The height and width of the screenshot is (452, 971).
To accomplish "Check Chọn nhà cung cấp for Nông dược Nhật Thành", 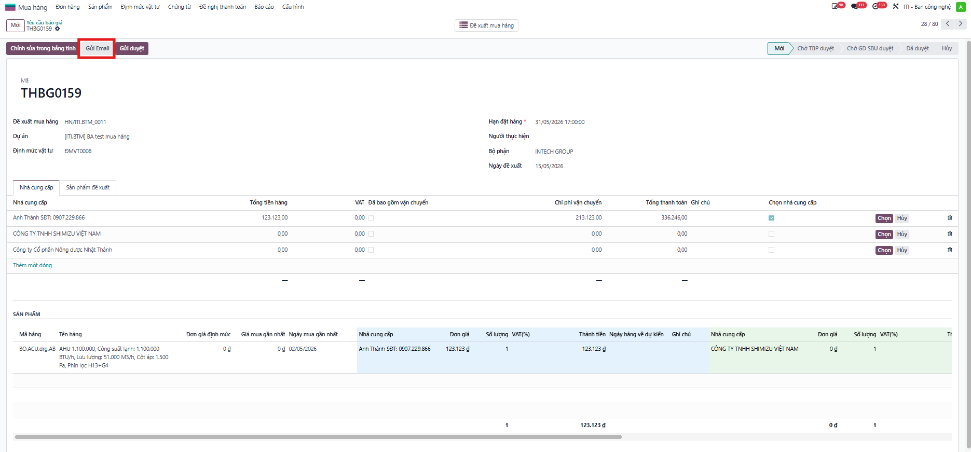I will (x=772, y=250).
